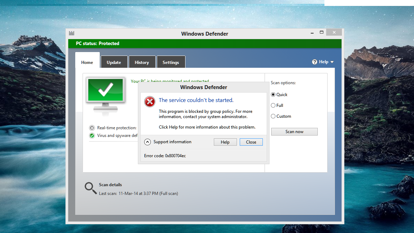Image resolution: width=414 pixels, height=233 pixels.
Task: Open the Settings tab
Action: tap(171, 63)
